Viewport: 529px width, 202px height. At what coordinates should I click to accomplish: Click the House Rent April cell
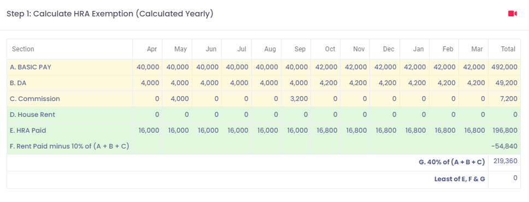click(148, 115)
